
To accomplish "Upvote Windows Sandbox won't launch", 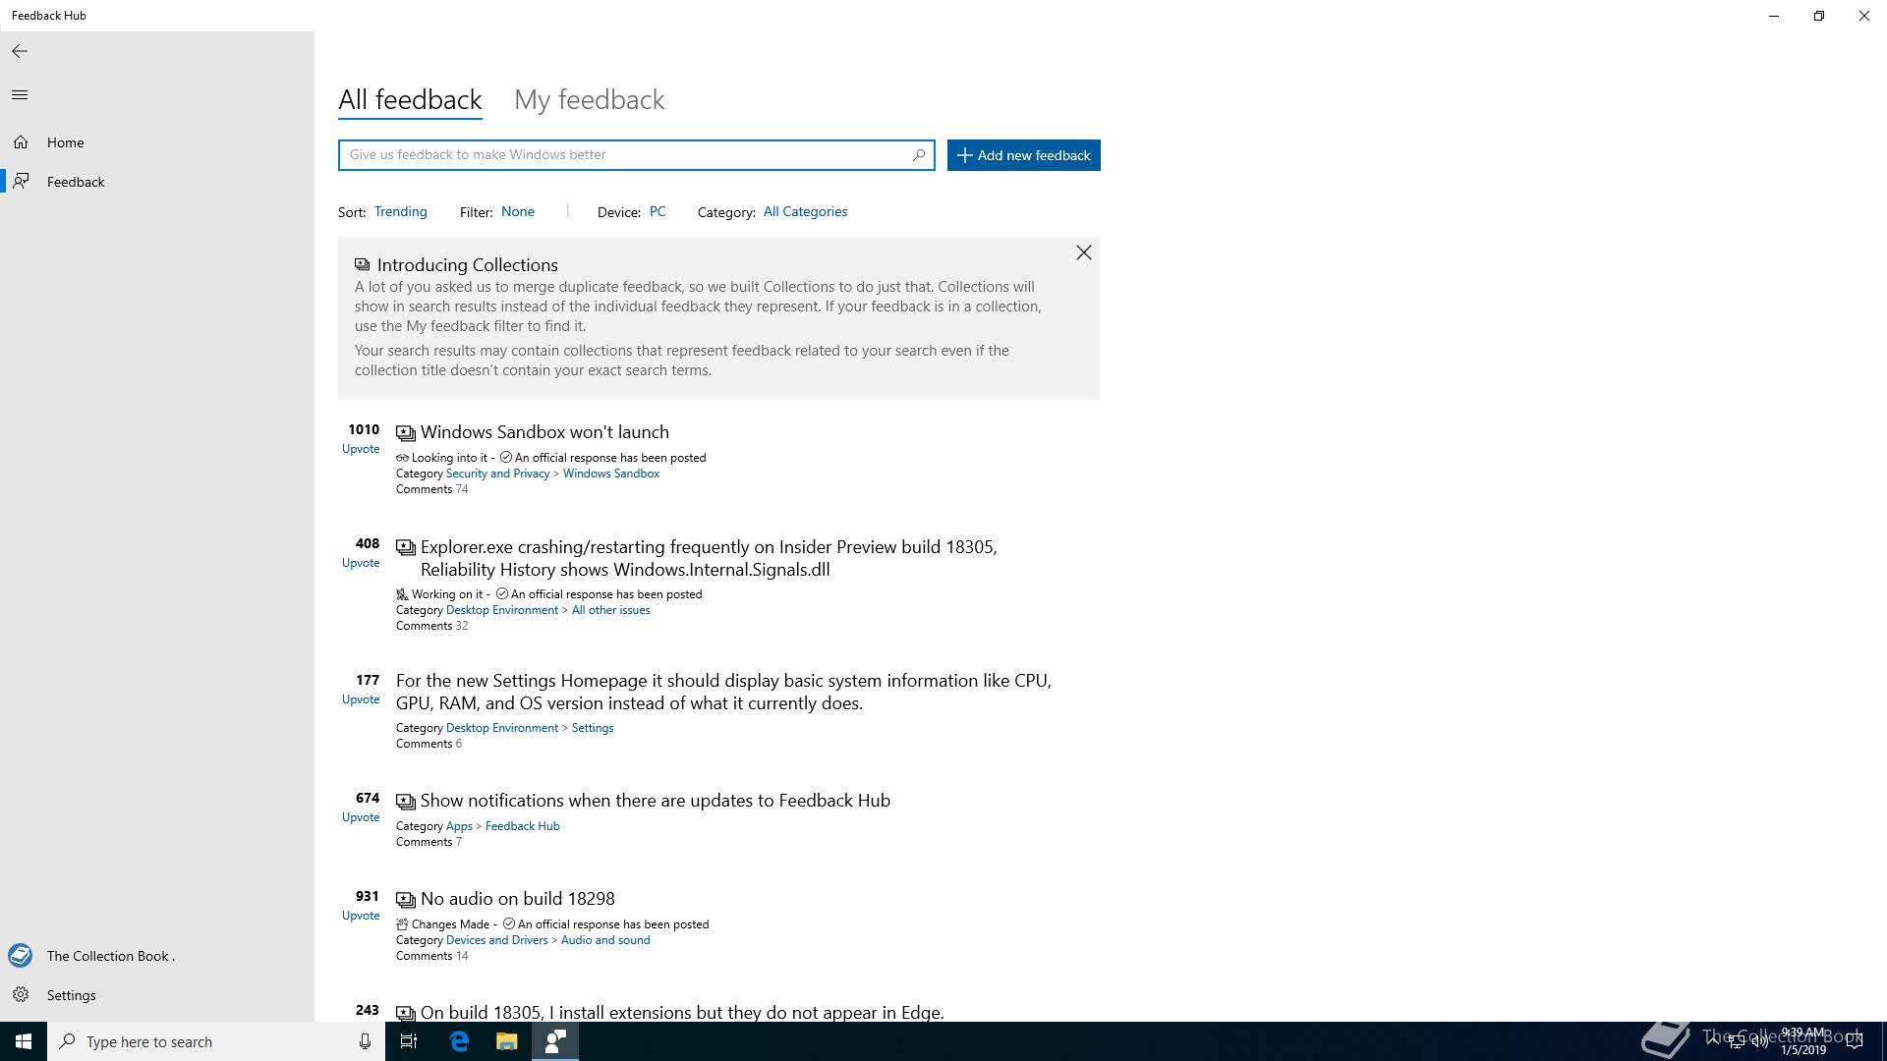I will pos(361,449).
